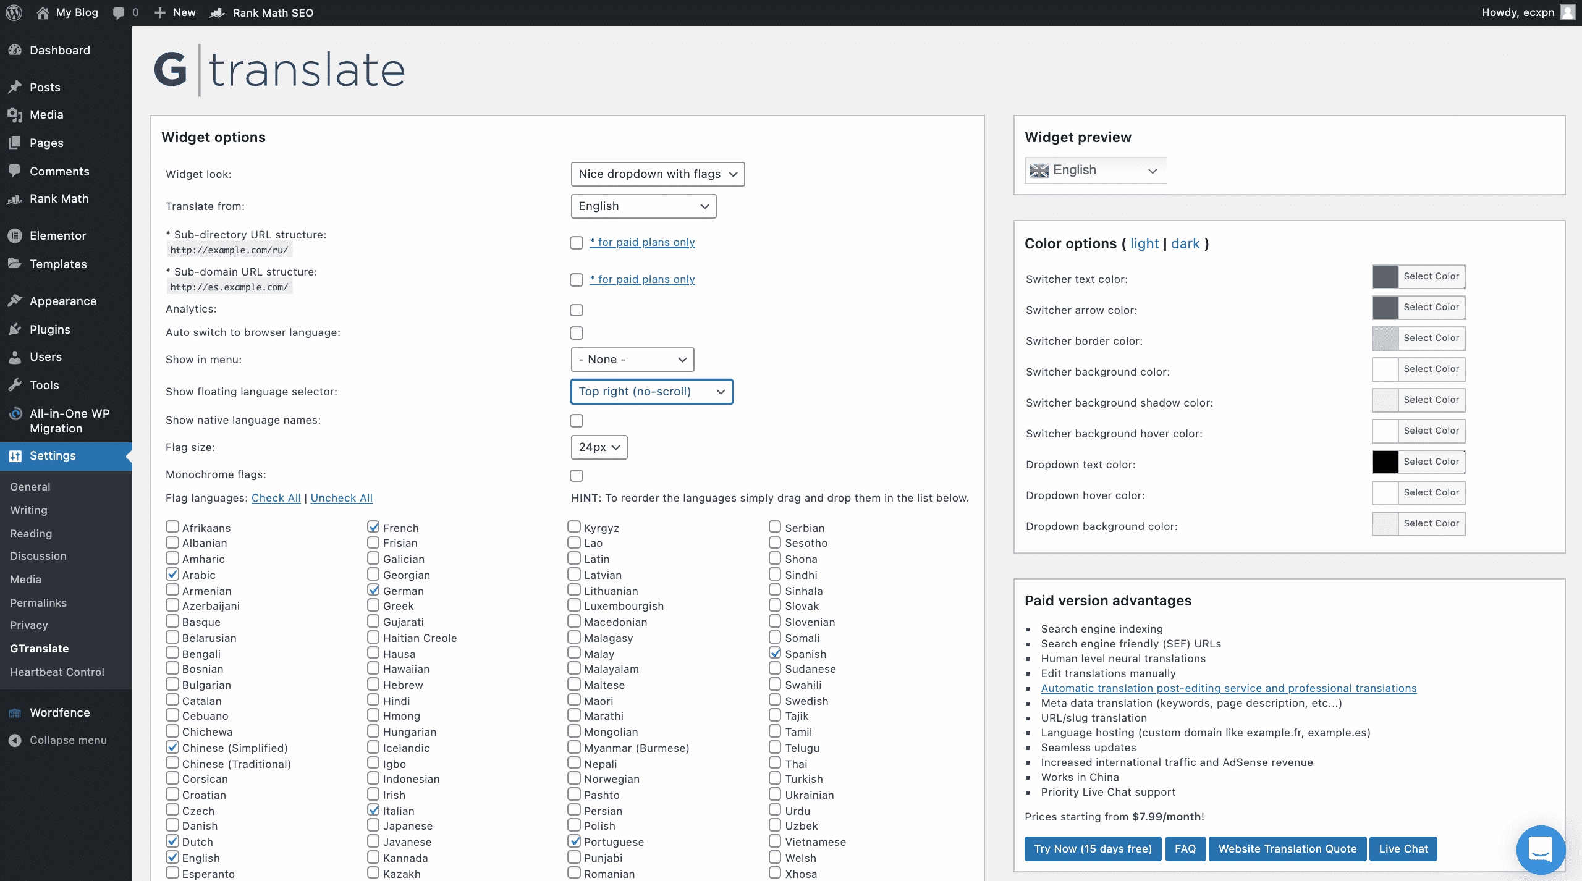Click the WordPress logo icon
This screenshot has height=881, width=1582.
tap(14, 12)
